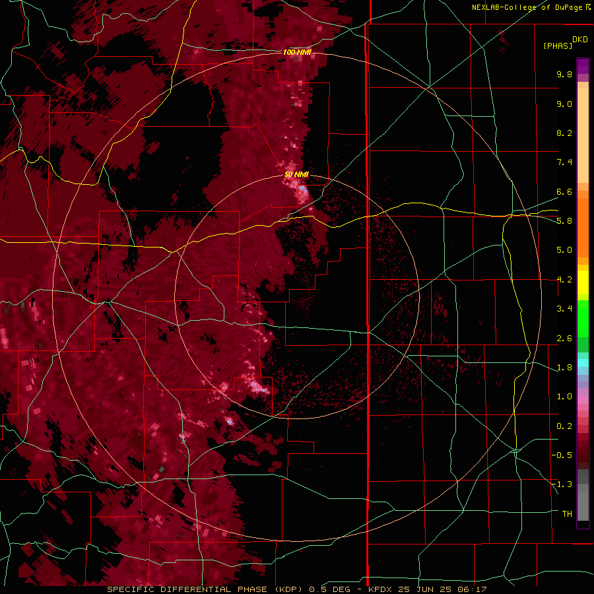Click the cyan KDP core below 50 NMI label
This screenshot has width=594, height=594.
pos(302,188)
